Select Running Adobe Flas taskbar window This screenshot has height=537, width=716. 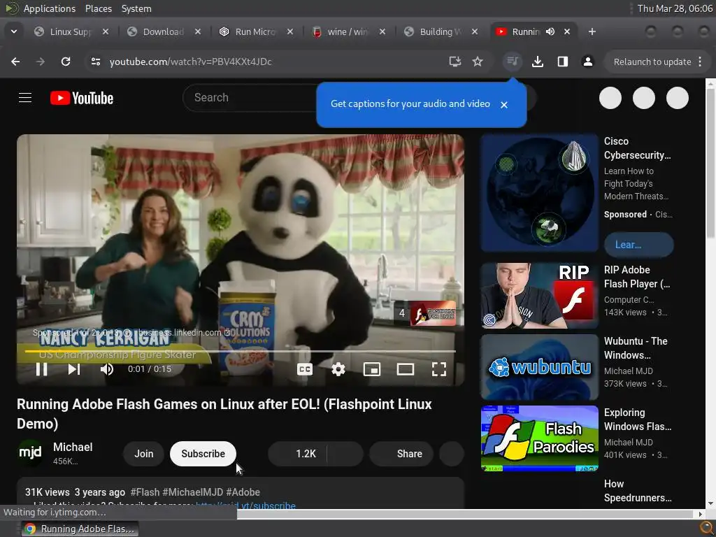pos(80,529)
